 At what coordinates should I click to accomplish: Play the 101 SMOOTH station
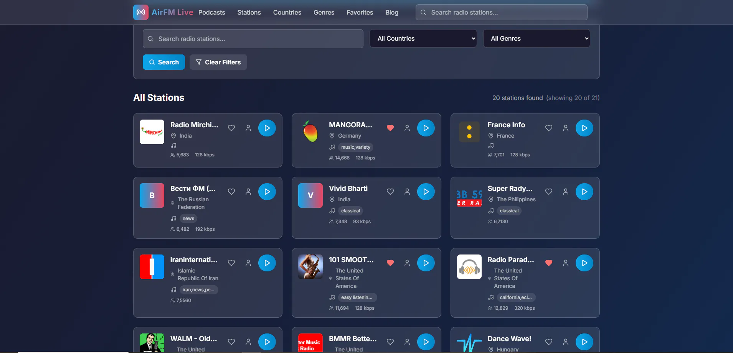(x=426, y=263)
